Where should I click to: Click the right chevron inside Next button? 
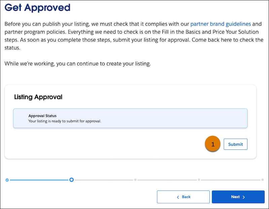[x=244, y=197]
